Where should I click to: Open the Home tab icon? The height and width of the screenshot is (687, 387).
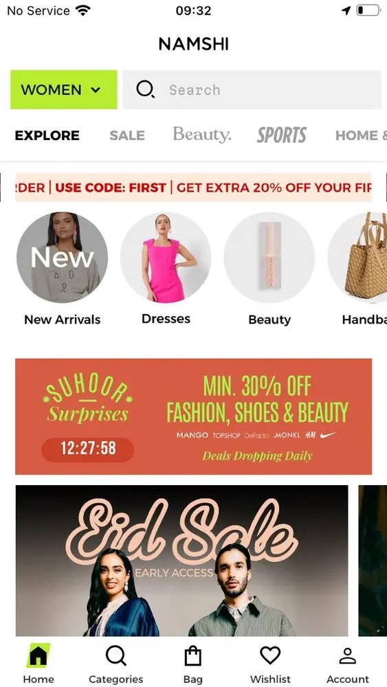tap(38, 655)
